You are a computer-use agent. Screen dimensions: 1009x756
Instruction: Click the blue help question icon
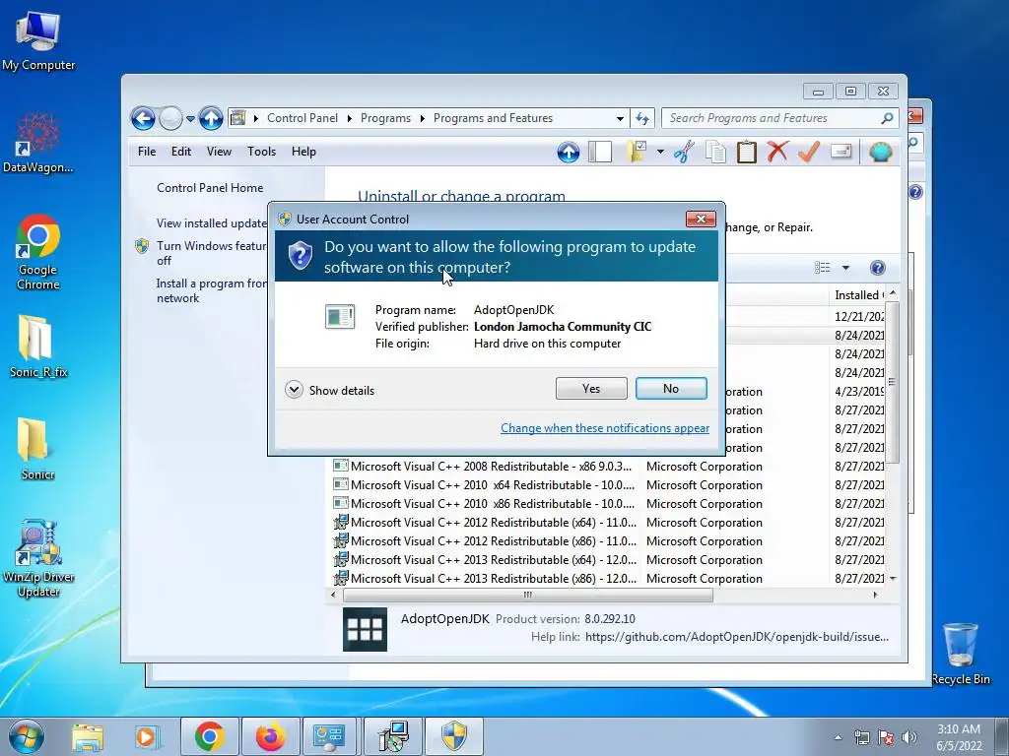(x=877, y=268)
